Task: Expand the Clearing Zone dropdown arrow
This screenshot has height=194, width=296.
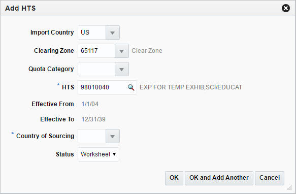Action: (x=121, y=51)
